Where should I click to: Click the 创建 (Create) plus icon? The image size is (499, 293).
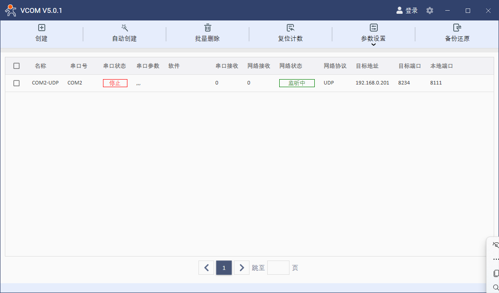pyautogui.click(x=42, y=28)
